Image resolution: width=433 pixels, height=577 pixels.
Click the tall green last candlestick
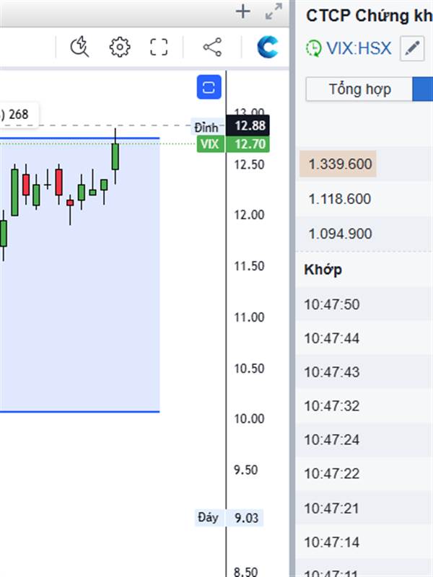coord(115,157)
